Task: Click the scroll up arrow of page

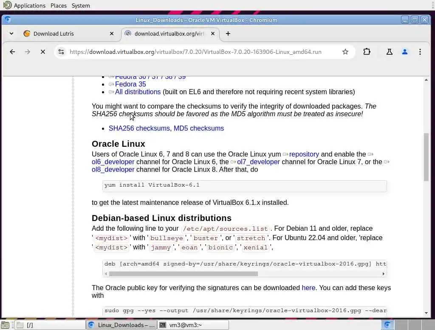Action: 426,80
